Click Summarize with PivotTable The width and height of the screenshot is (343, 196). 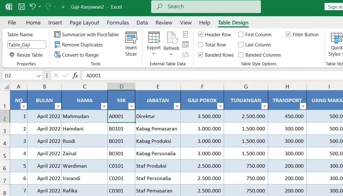(87, 35)
